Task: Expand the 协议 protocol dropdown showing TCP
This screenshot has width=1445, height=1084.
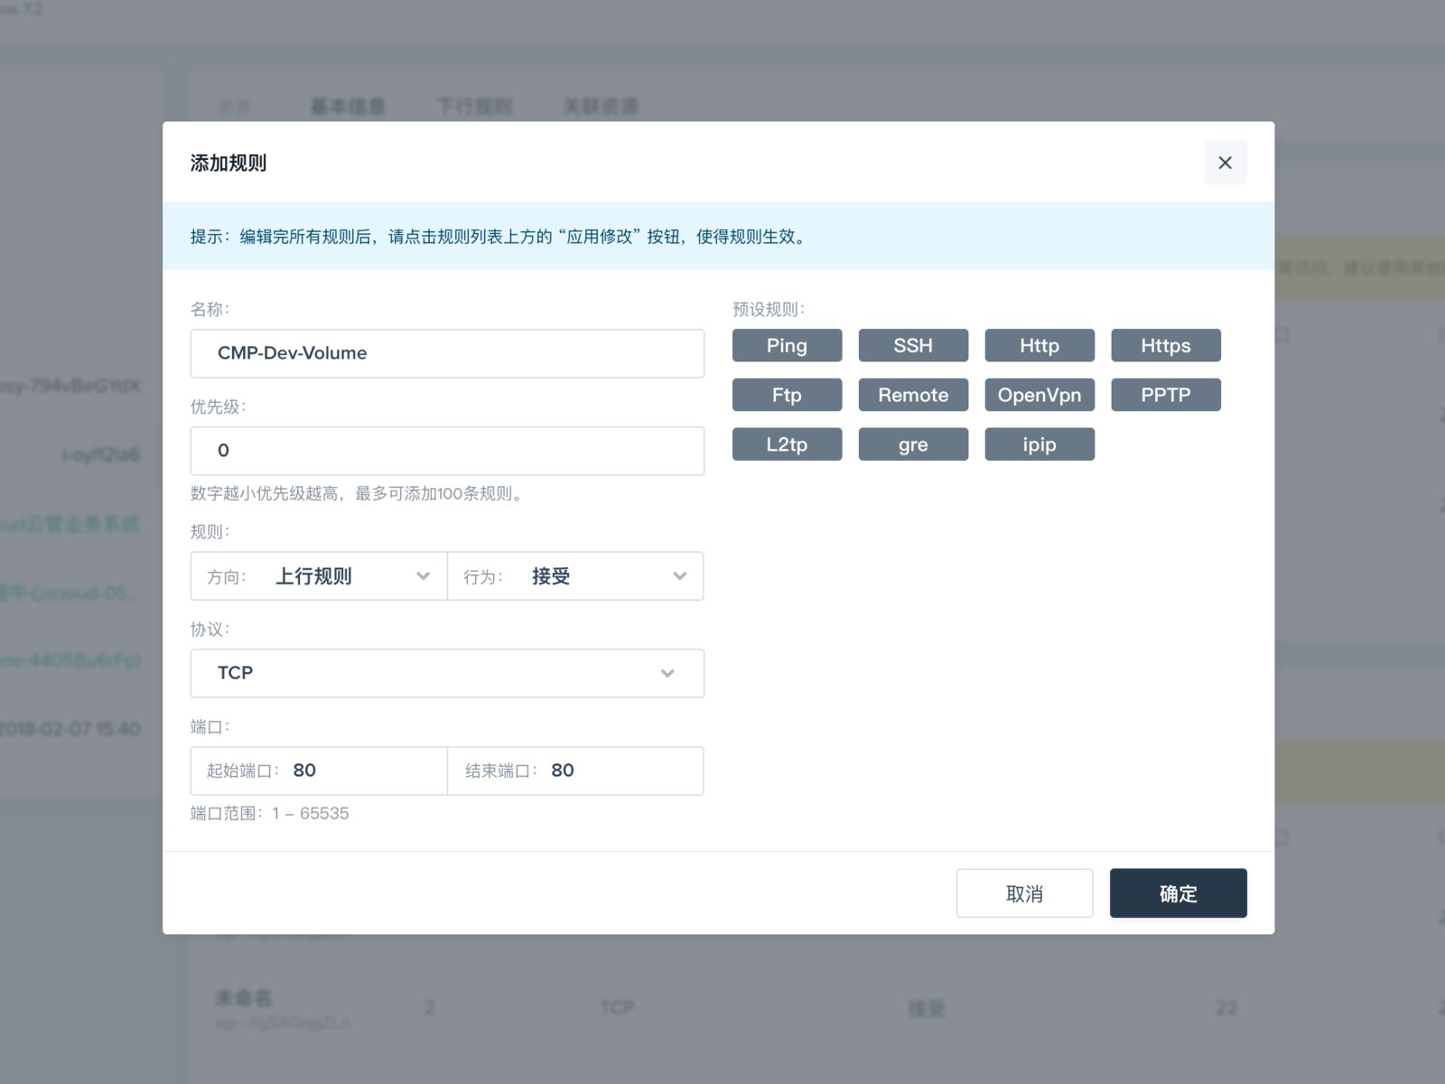Action: tap(447, 673)
